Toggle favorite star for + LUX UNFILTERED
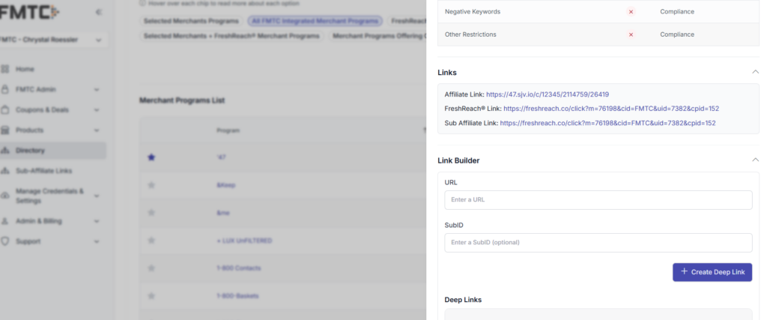 click(x=151, y=241)
